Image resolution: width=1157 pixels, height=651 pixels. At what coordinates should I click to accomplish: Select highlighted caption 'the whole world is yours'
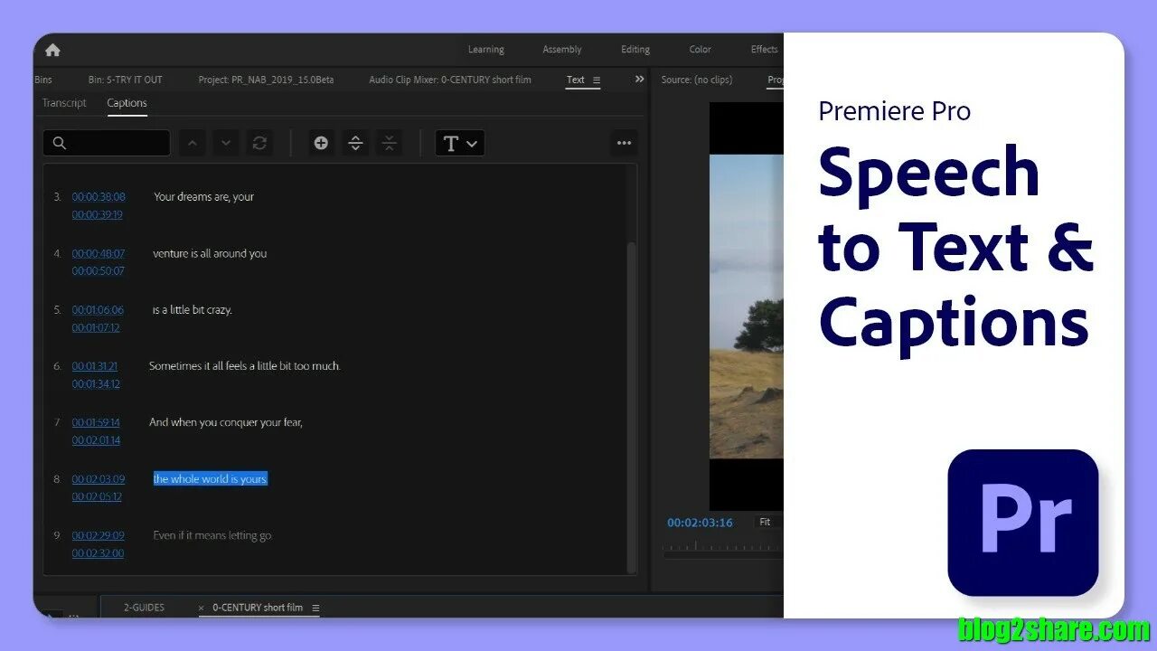click(211, 479)
